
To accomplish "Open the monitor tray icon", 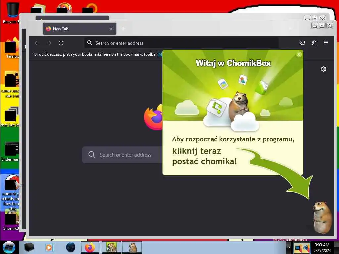I will tap(298, 248).
